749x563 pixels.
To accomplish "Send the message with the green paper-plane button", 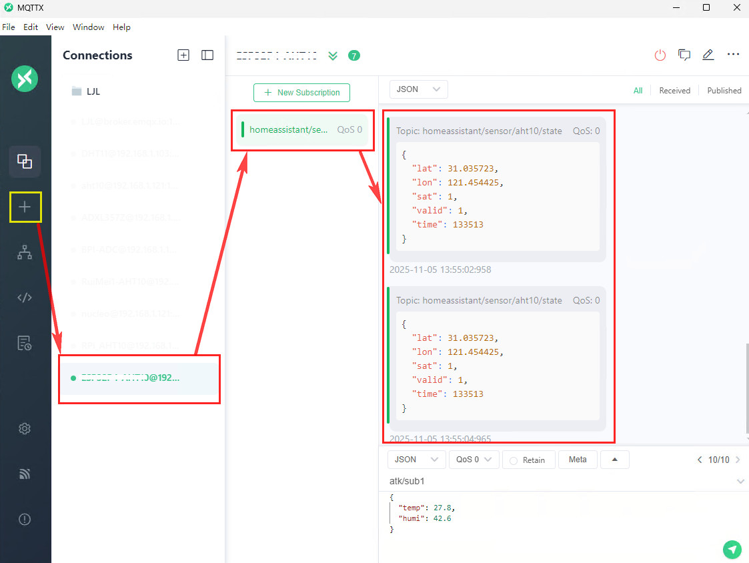I will point(732,549).
